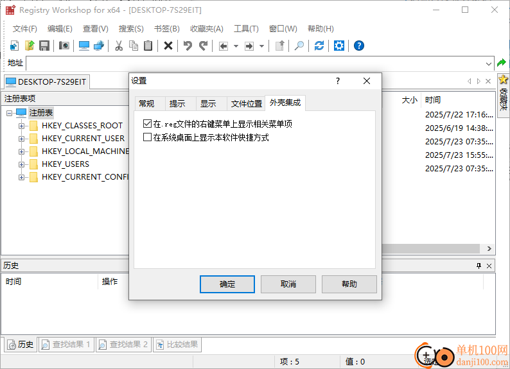Click the 操作 column in history panel
This screenshot has height=369, width=510.
(110, 282)
